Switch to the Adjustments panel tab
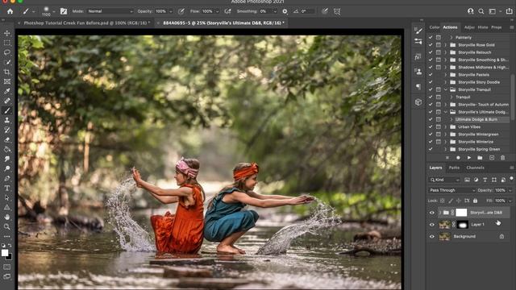This screenshot has width=516, height=290. [469, 27]
